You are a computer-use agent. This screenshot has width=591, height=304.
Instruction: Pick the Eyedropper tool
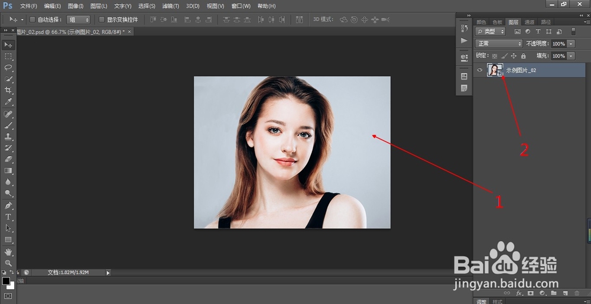(8, 102)
